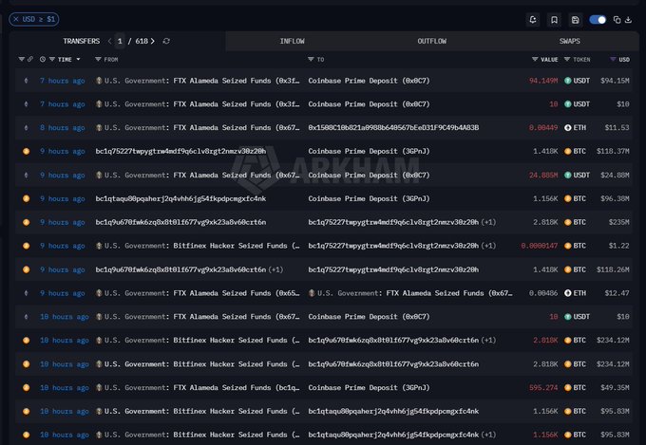Create an alert with the bell icon

533,20
